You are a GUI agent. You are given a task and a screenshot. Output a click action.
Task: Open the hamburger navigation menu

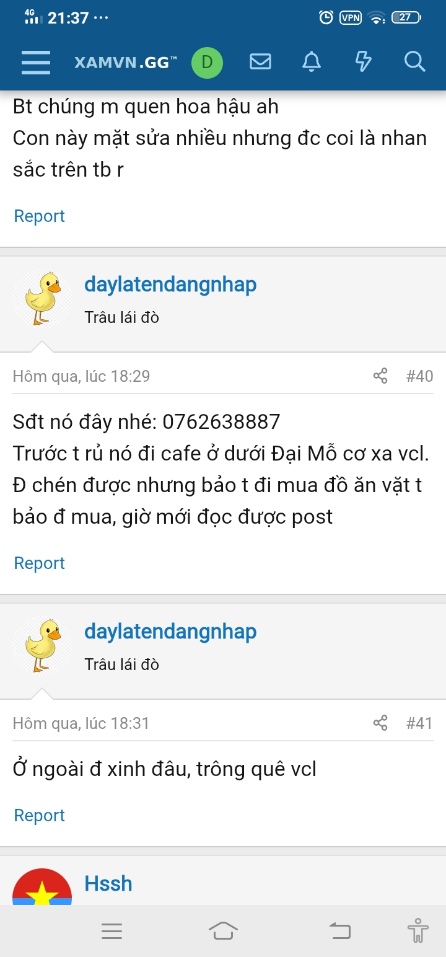[36, 62]
